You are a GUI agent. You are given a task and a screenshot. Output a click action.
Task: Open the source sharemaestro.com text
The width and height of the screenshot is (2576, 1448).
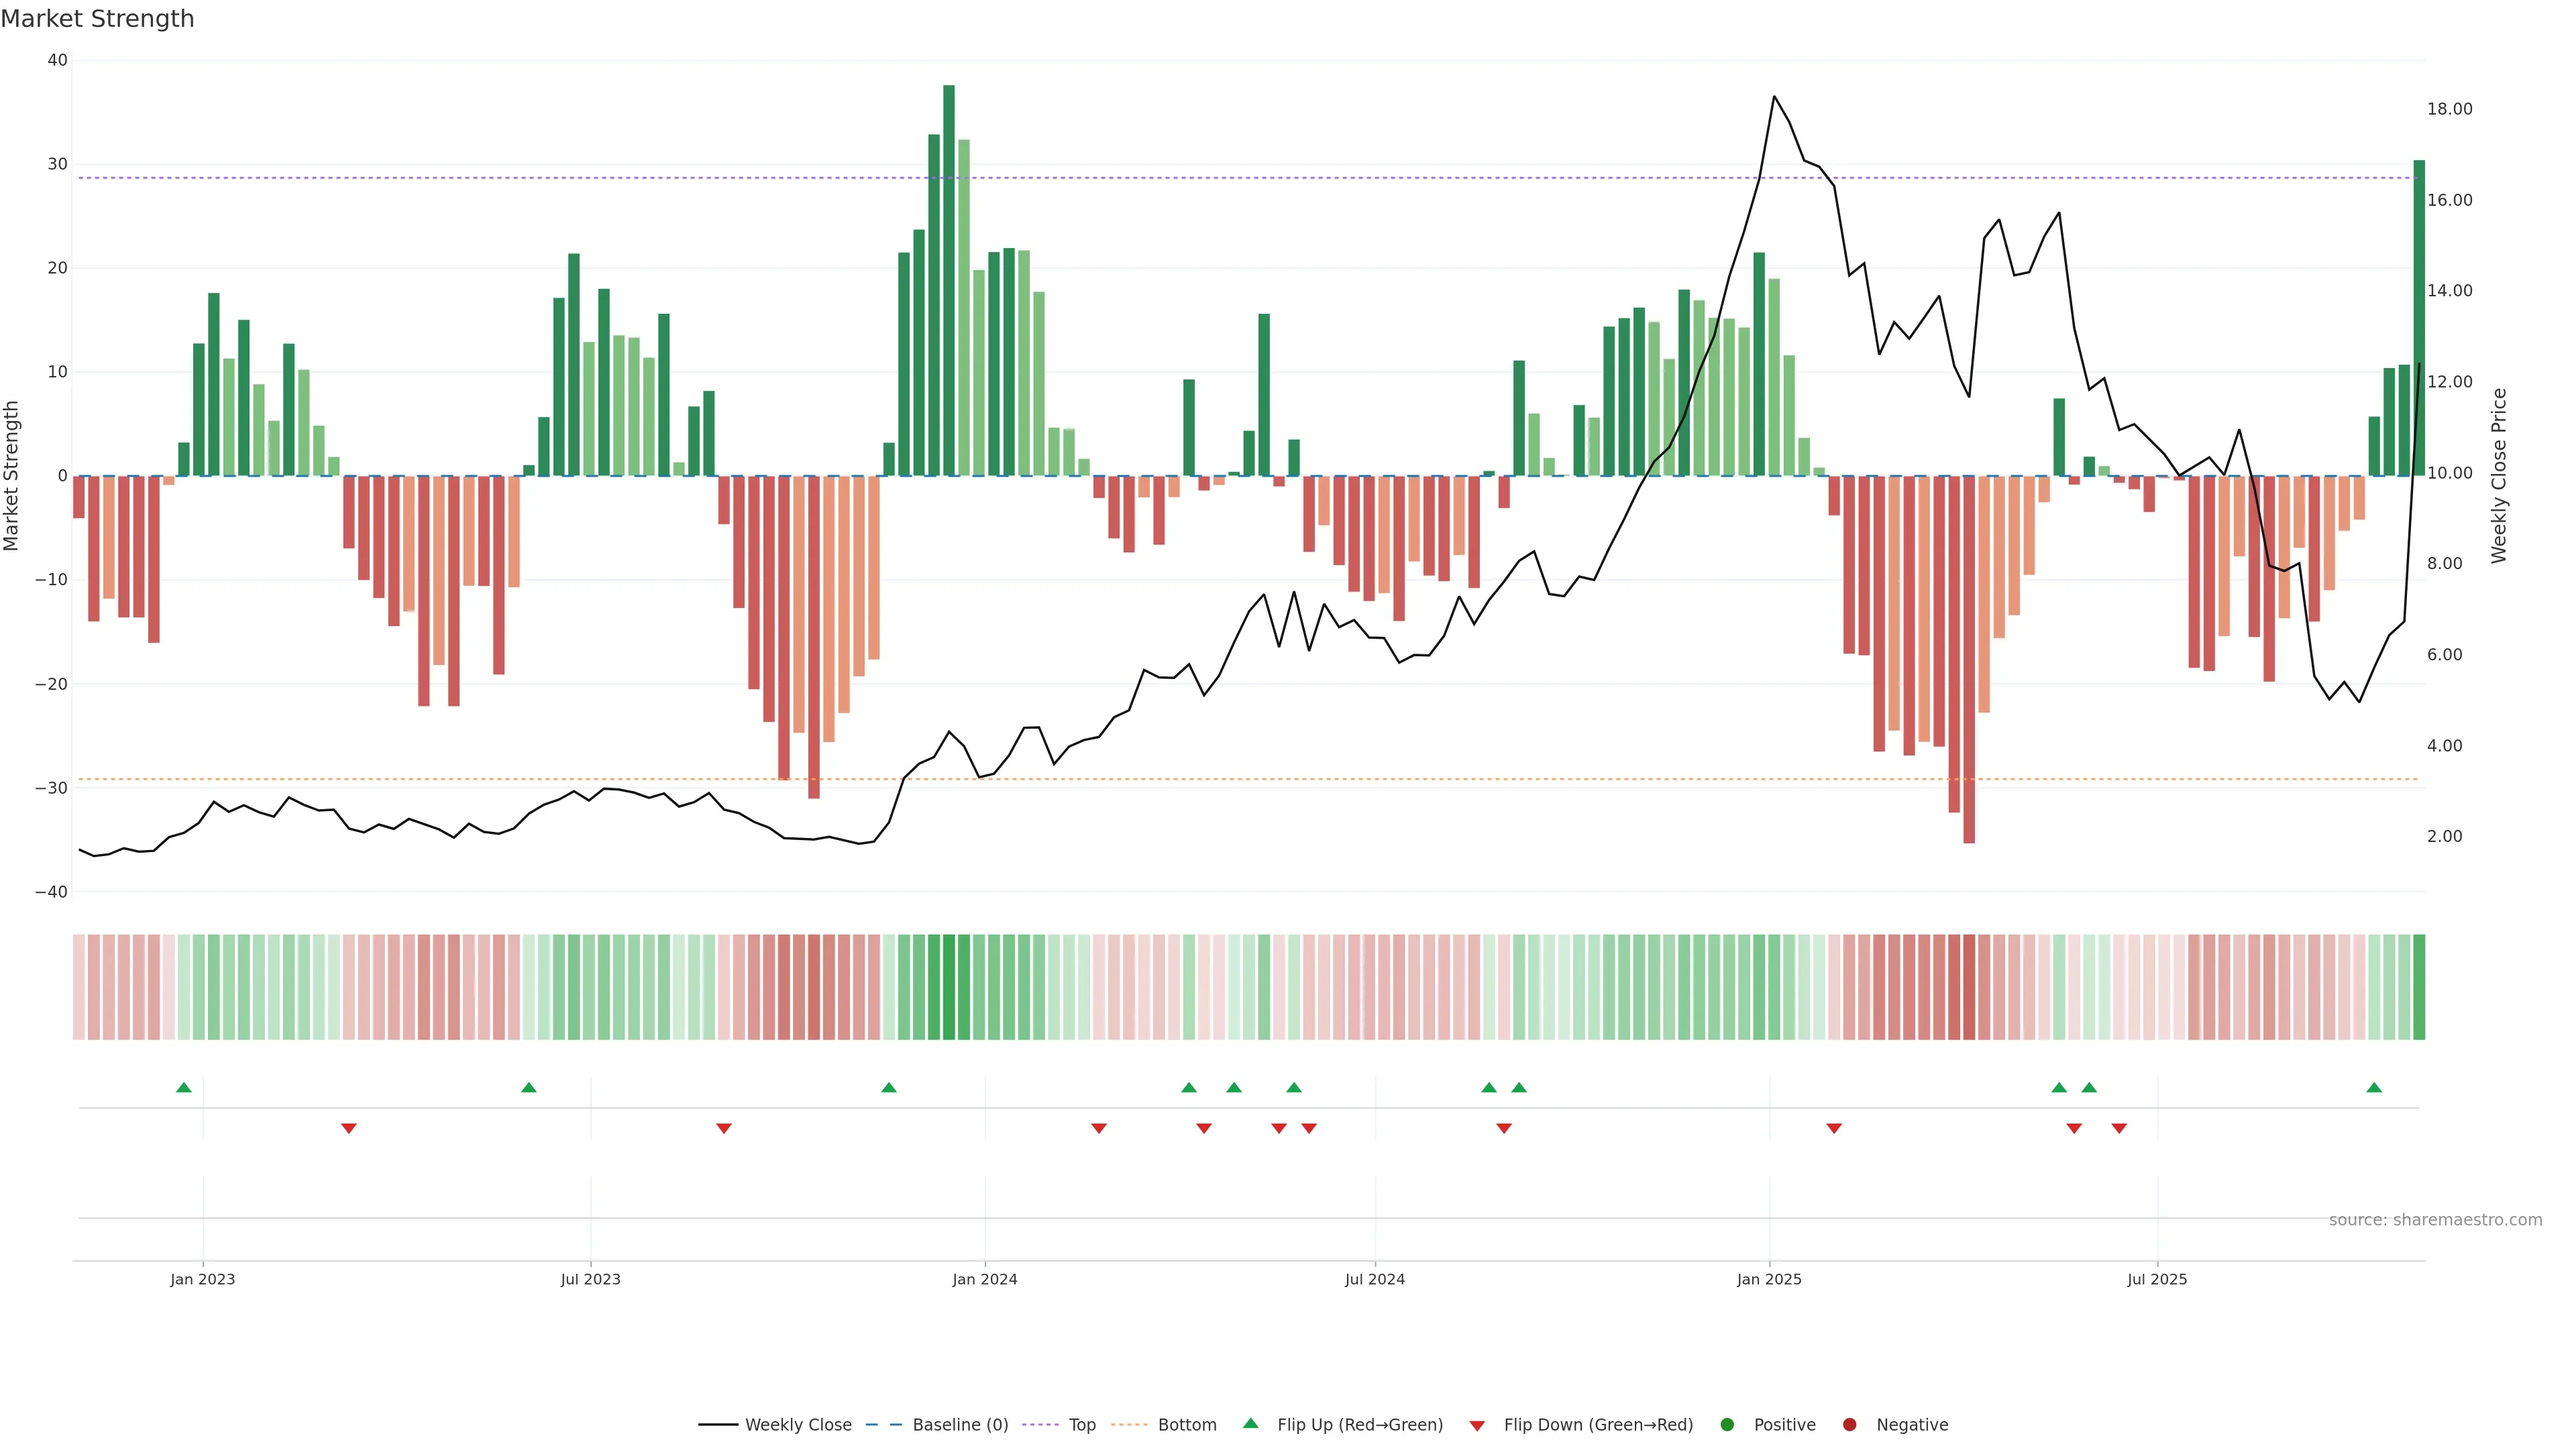[x=2435, y=1220]
